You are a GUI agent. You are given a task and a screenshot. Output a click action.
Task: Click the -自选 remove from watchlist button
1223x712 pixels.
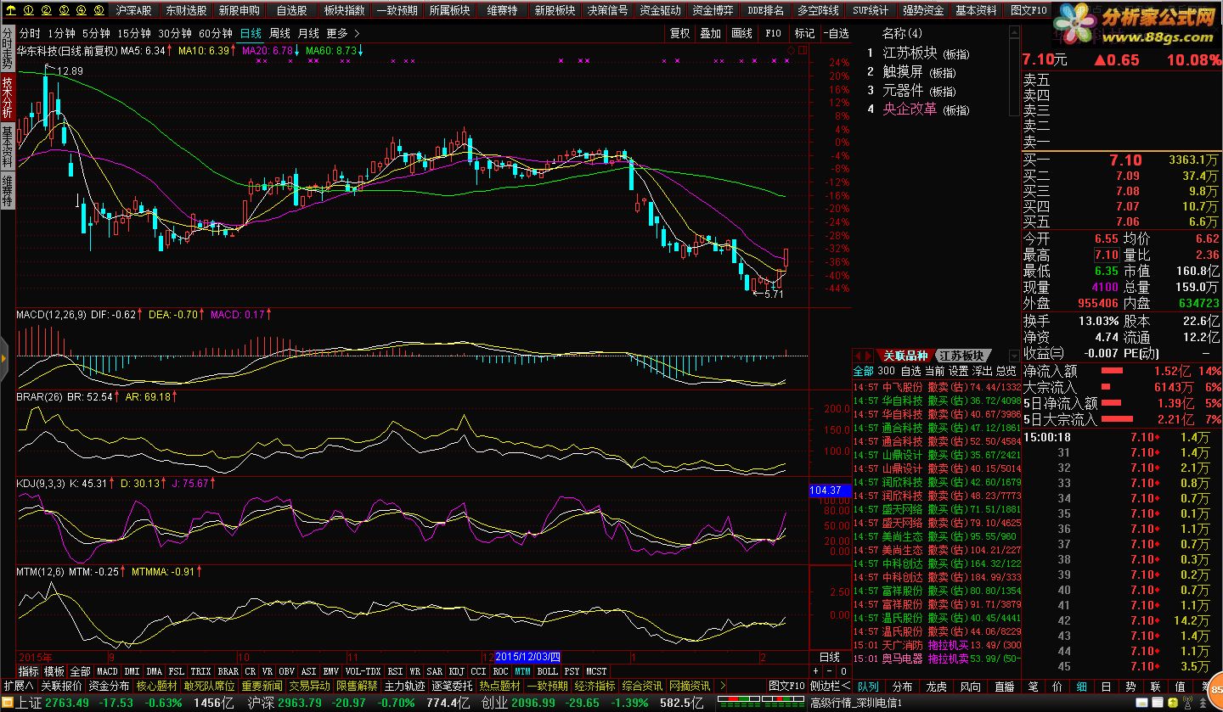(x=835, y=33)
